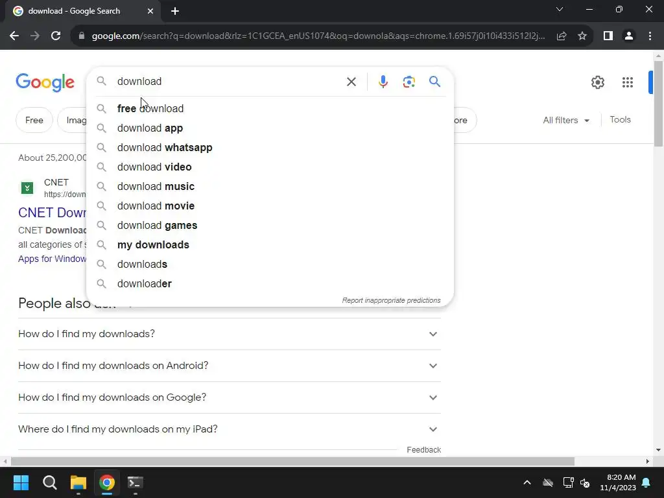Share this page icon in address bar
Screen dimensions: 664x498
click(562, 36)
